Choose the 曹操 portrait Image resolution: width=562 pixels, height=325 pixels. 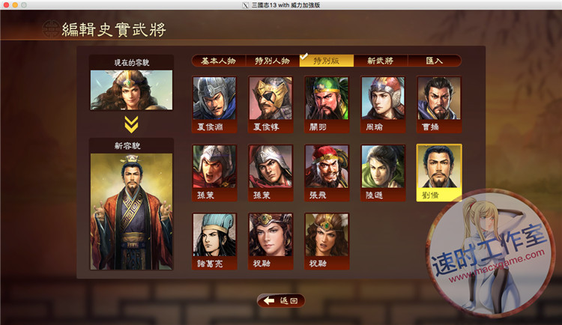click(439, 104)
